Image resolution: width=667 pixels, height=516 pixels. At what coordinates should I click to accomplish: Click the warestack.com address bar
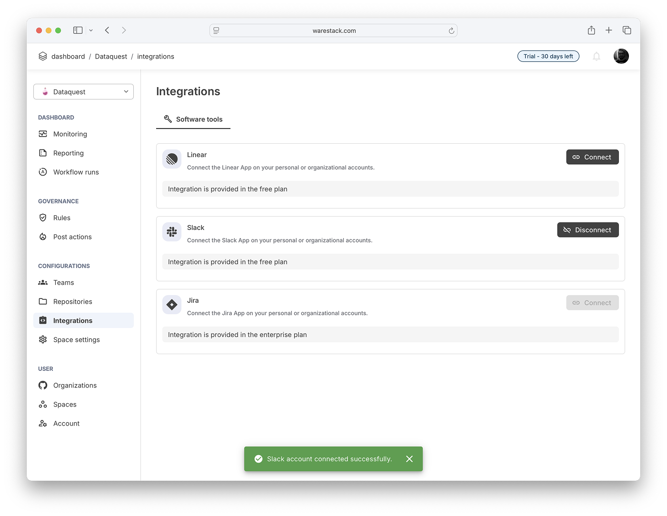click(x=334, y=31)
